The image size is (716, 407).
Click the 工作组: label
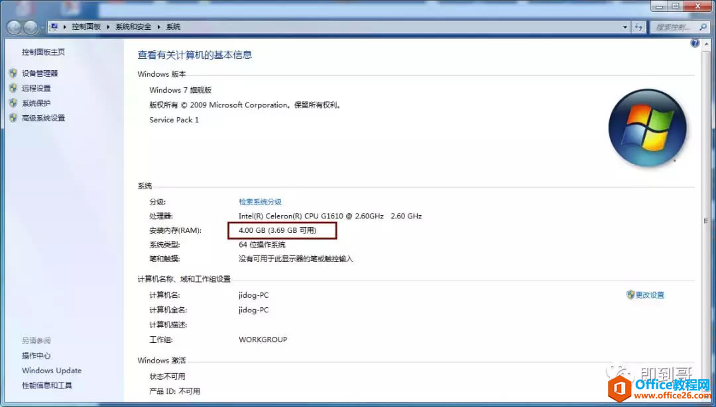pyautogui.click(x=161, y=339)
